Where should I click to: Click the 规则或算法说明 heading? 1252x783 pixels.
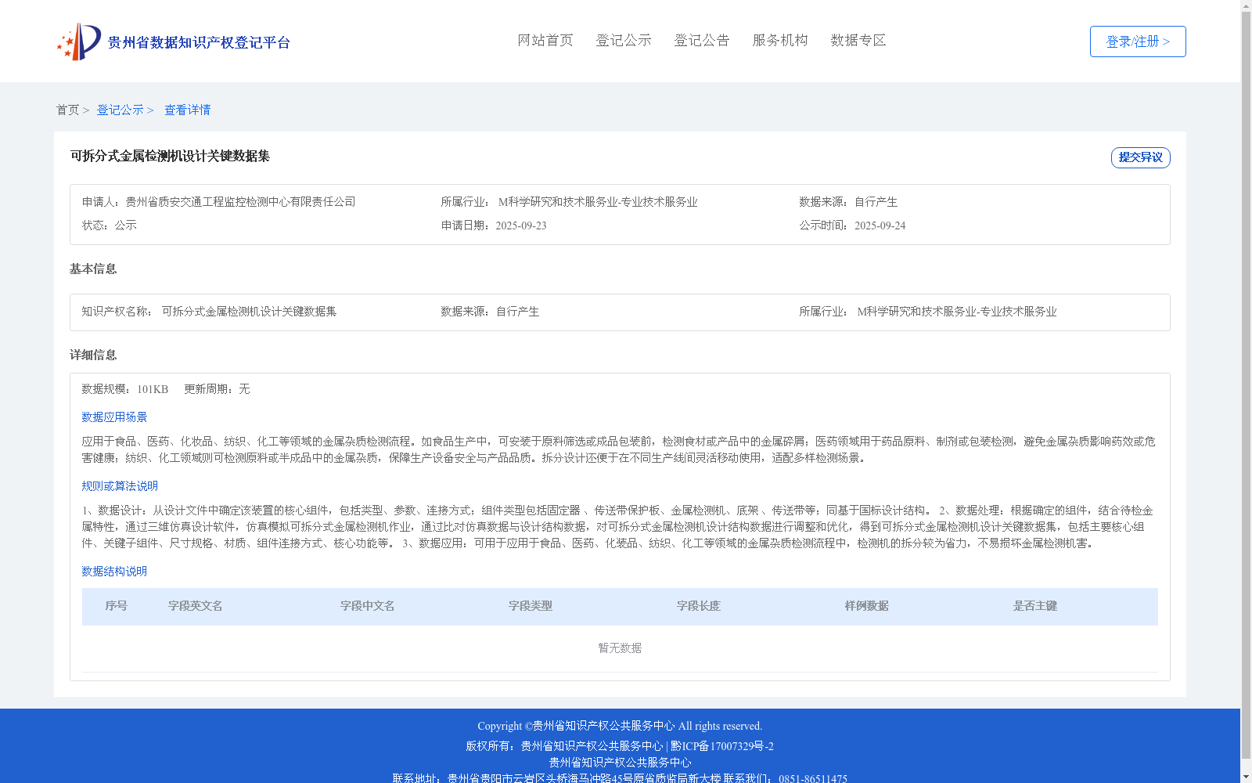click(120, 486)
